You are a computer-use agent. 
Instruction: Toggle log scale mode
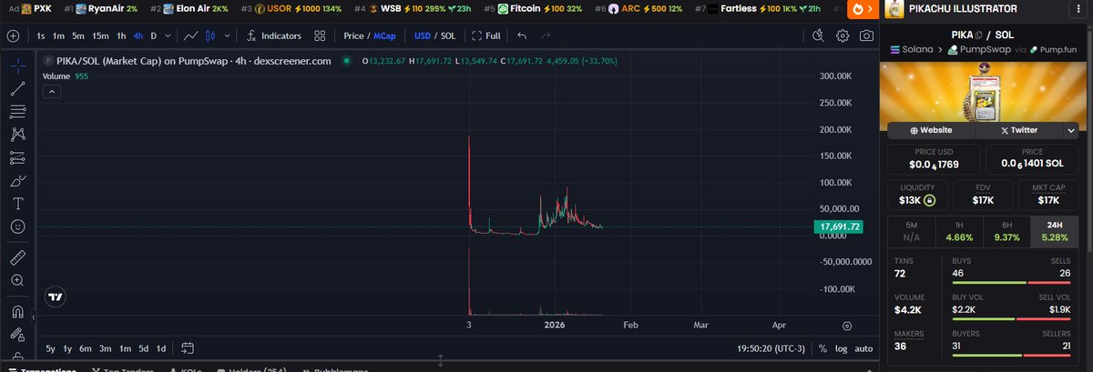coord(841,348)
